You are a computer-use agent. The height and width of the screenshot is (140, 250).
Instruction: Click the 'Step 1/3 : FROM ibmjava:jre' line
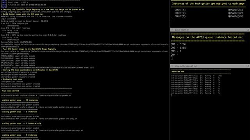click(x=14, y=23)
